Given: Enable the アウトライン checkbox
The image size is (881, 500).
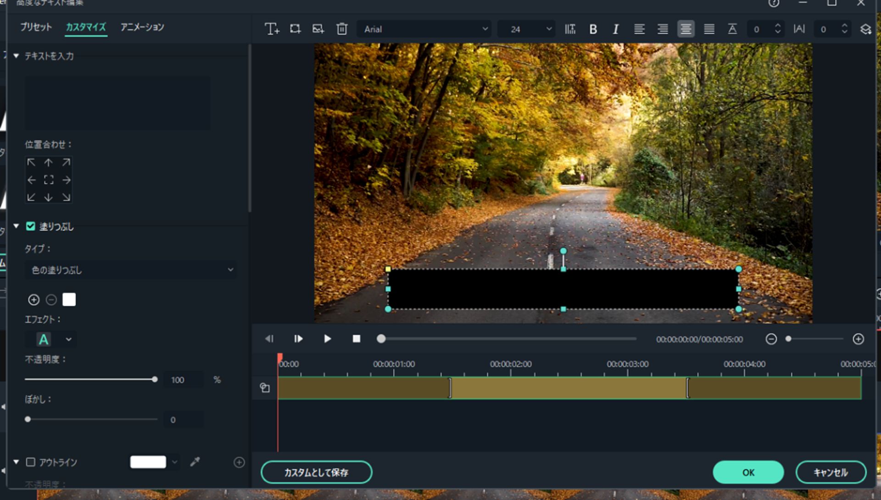Looking at the screenshot, I should point(31,462).
